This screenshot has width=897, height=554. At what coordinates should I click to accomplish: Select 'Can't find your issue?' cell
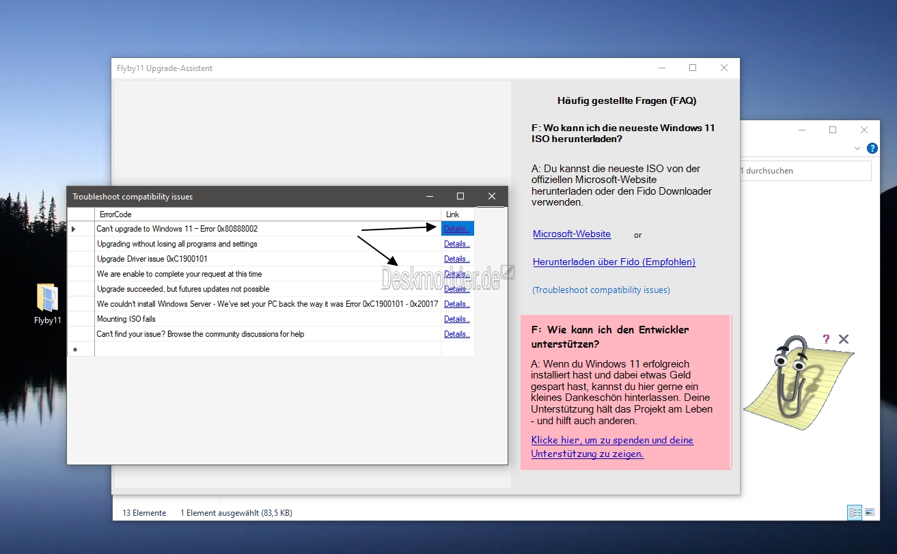pyautogui.click(x=268, y=334)
